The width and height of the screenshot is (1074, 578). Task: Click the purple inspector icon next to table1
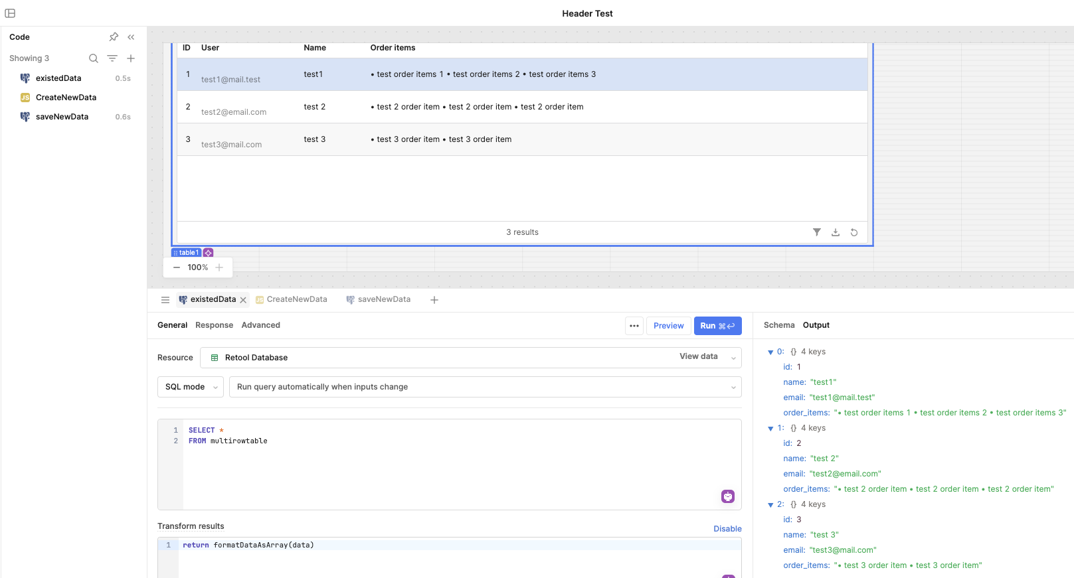(x=209, y=253)
